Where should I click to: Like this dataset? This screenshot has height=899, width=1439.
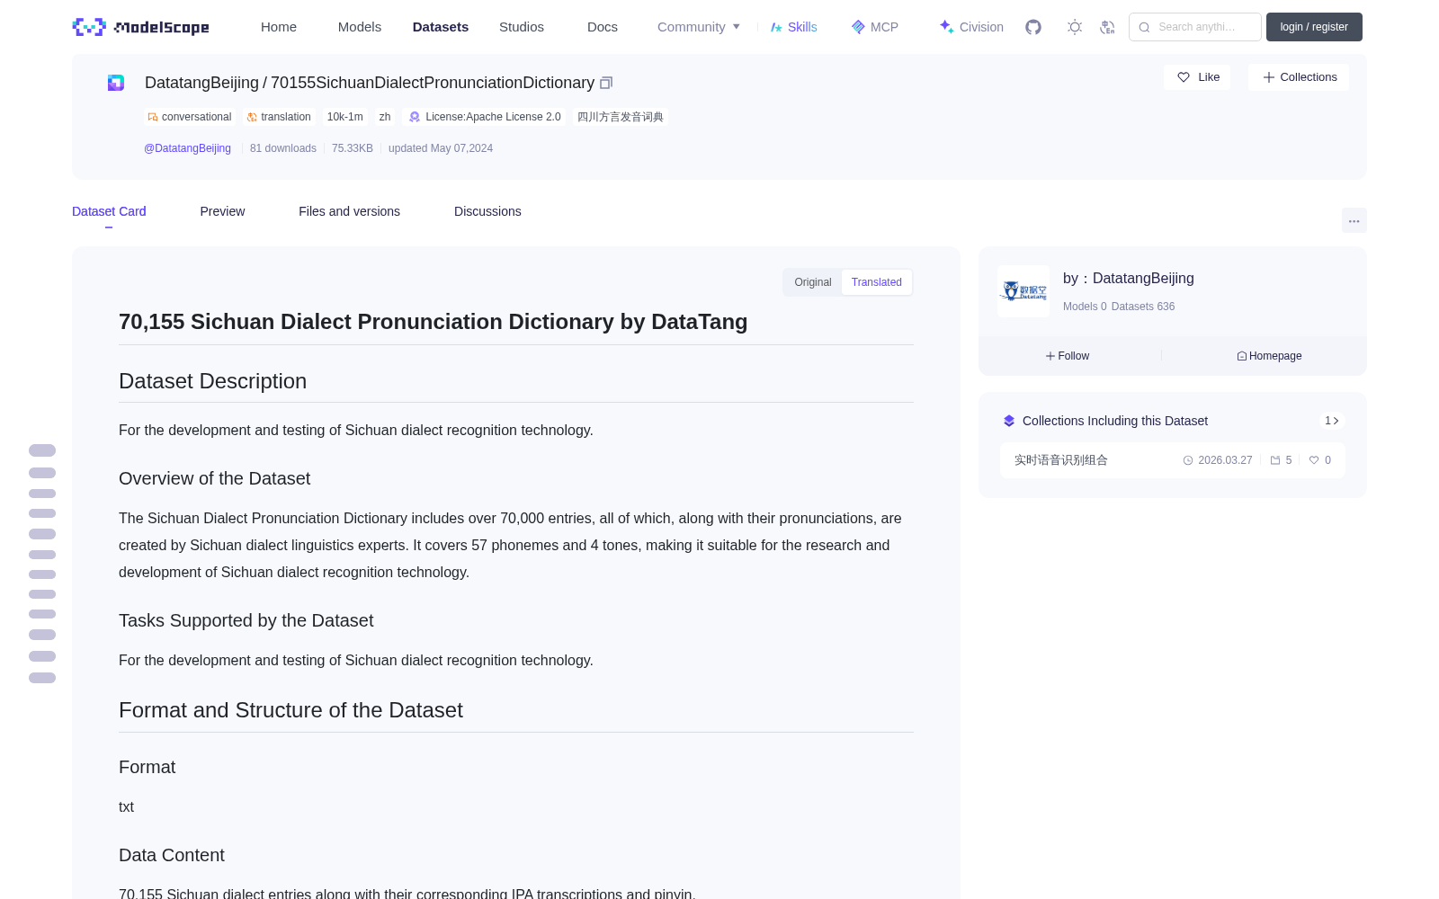click(x=1197, y=77)
